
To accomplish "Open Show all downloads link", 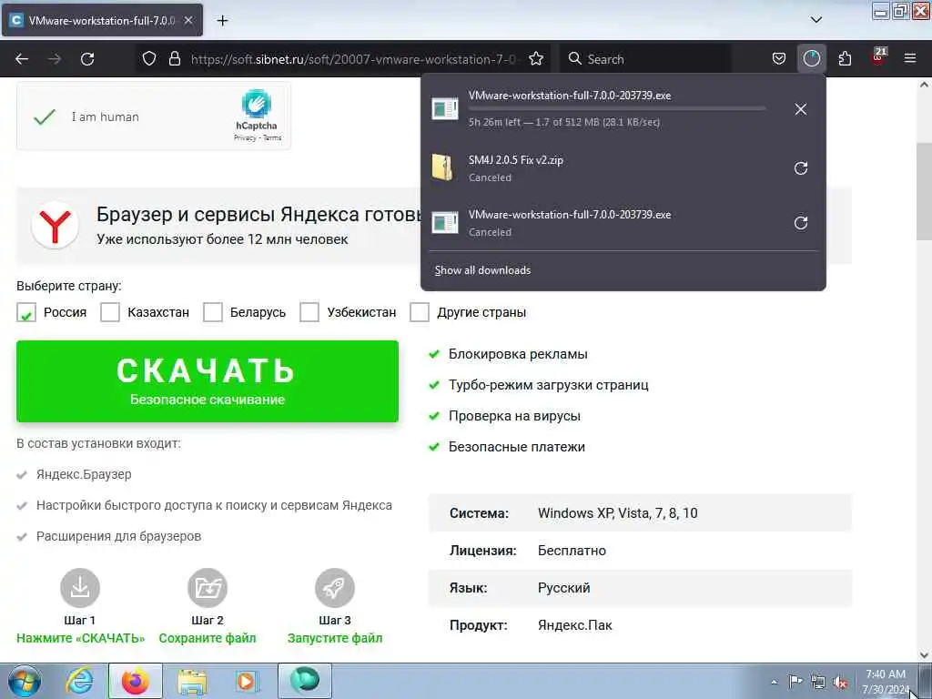I will pos(482,270).
